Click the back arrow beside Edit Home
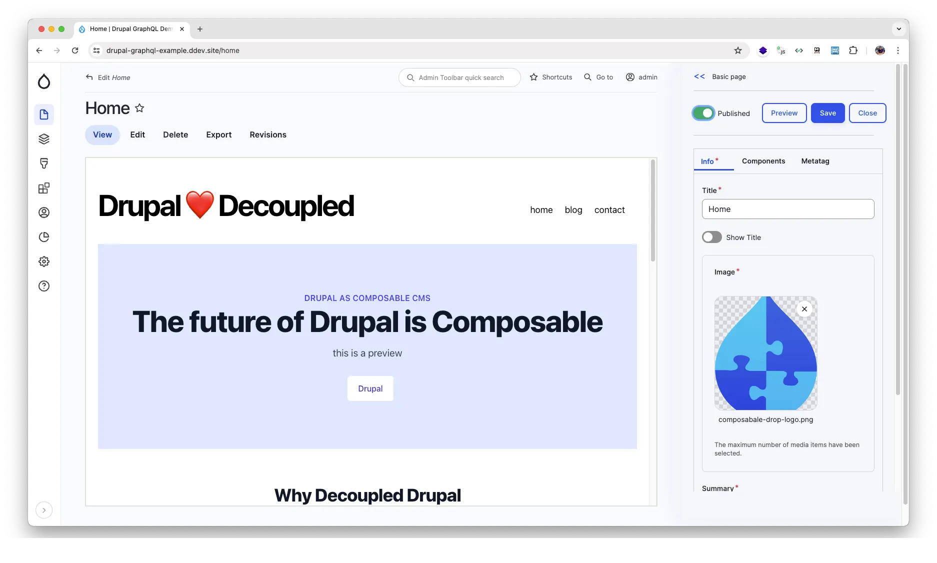This screenshot has height=563, width=937. click(89, 77)
